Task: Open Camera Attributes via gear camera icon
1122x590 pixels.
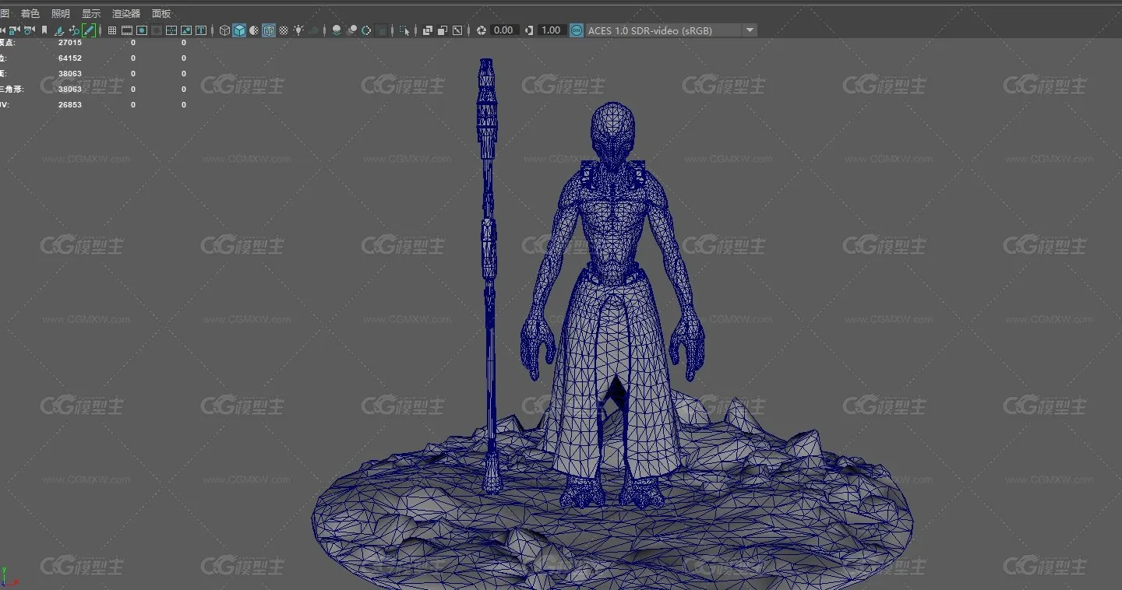Action: click(28, 30)
